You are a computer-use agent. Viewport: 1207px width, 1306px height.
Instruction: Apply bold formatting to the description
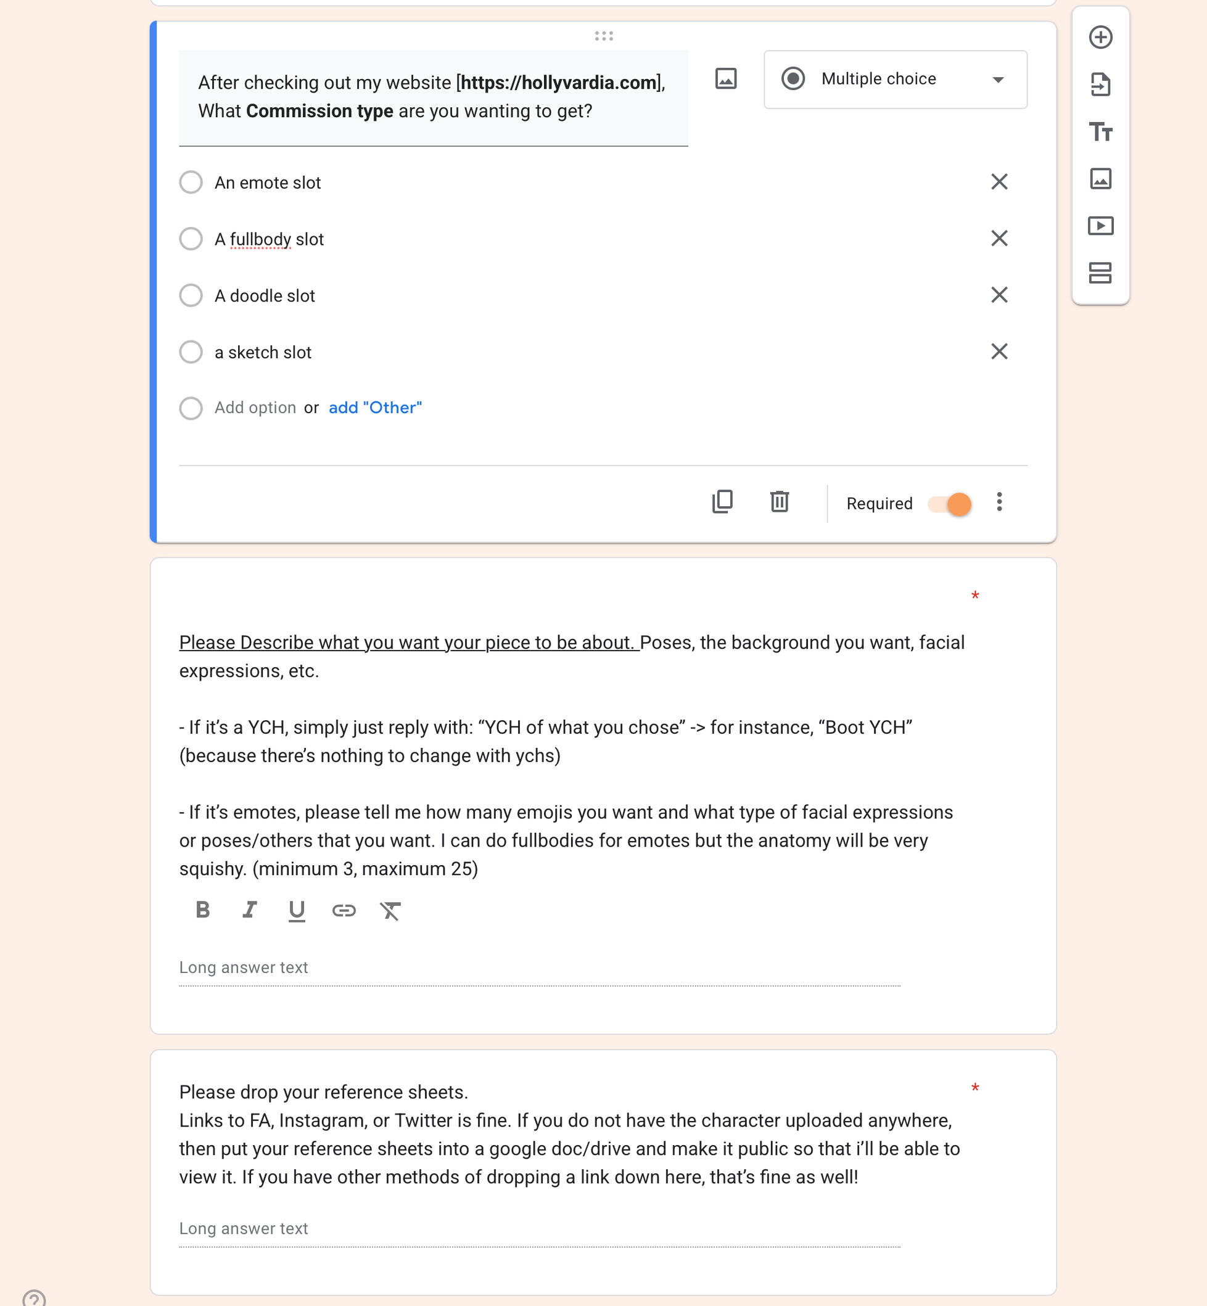click(202, 910)
